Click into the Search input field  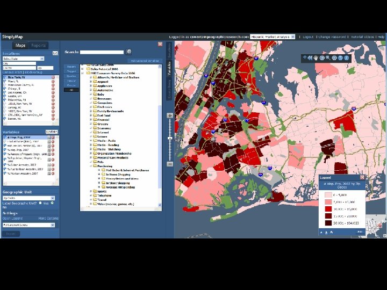coord(102,52)
